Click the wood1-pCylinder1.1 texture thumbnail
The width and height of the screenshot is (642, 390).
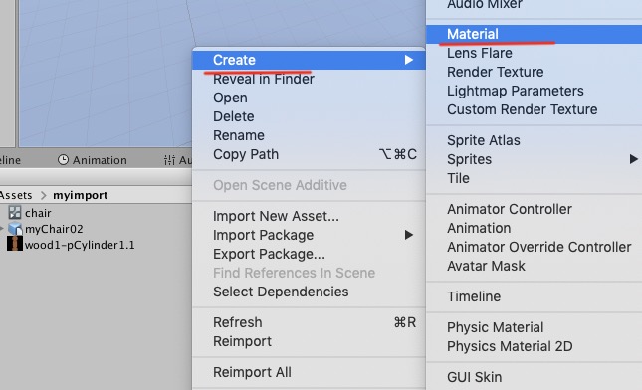pos(15,244)
